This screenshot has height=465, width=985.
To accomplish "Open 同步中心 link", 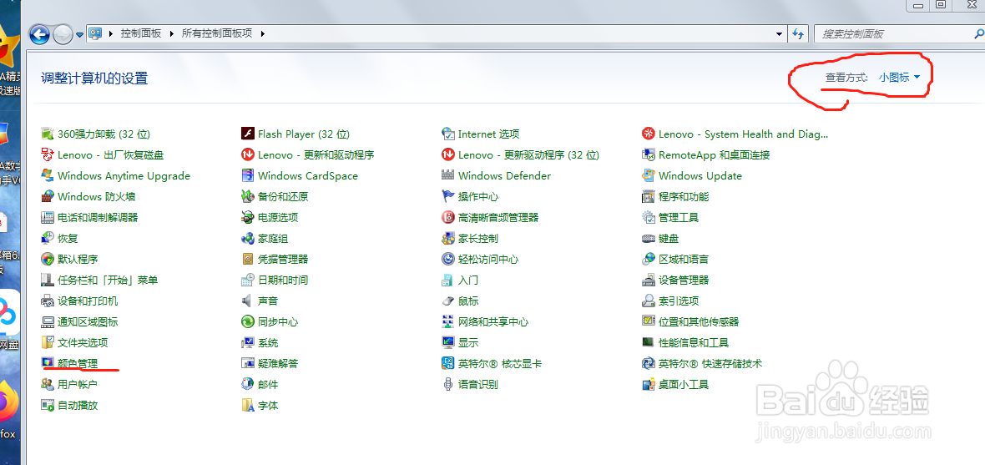I will [278, 321].
